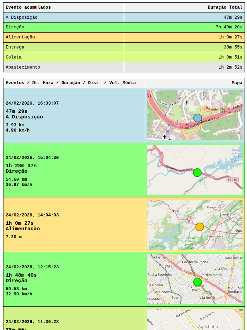Click the timestamp '24/02/2026, 11:36:28'
This screenshot has width=247, height=330.
click(x=32, y=322)
